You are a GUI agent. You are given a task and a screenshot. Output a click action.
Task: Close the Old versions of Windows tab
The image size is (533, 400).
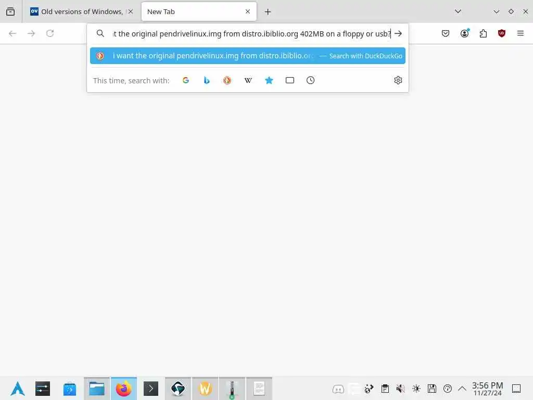(x=131, y=11)
